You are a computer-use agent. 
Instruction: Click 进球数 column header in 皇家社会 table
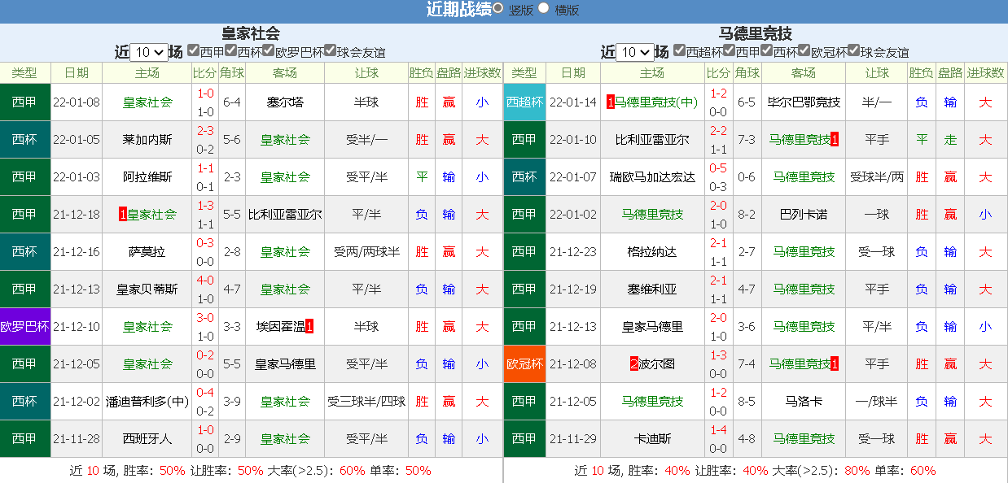point(482,72)
